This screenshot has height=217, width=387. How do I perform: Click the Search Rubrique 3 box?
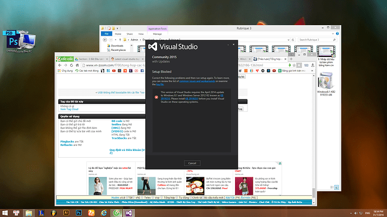click(317, 40)
